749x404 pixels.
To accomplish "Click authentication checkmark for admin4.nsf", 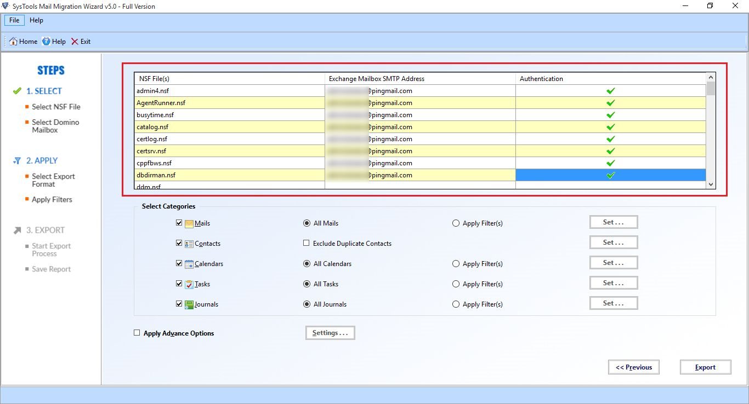I will tap(610, 91).
